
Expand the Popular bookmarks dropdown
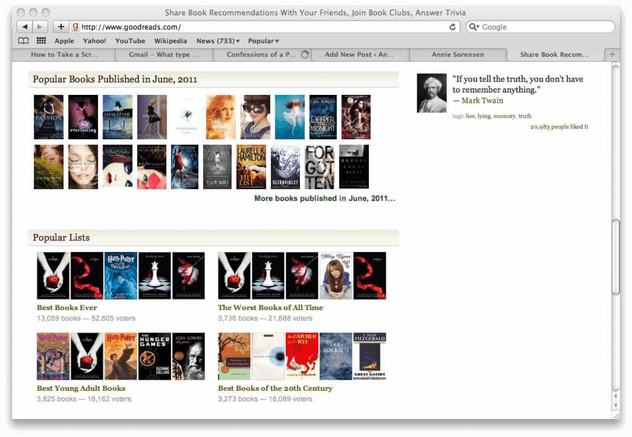[x=264, y=41]
